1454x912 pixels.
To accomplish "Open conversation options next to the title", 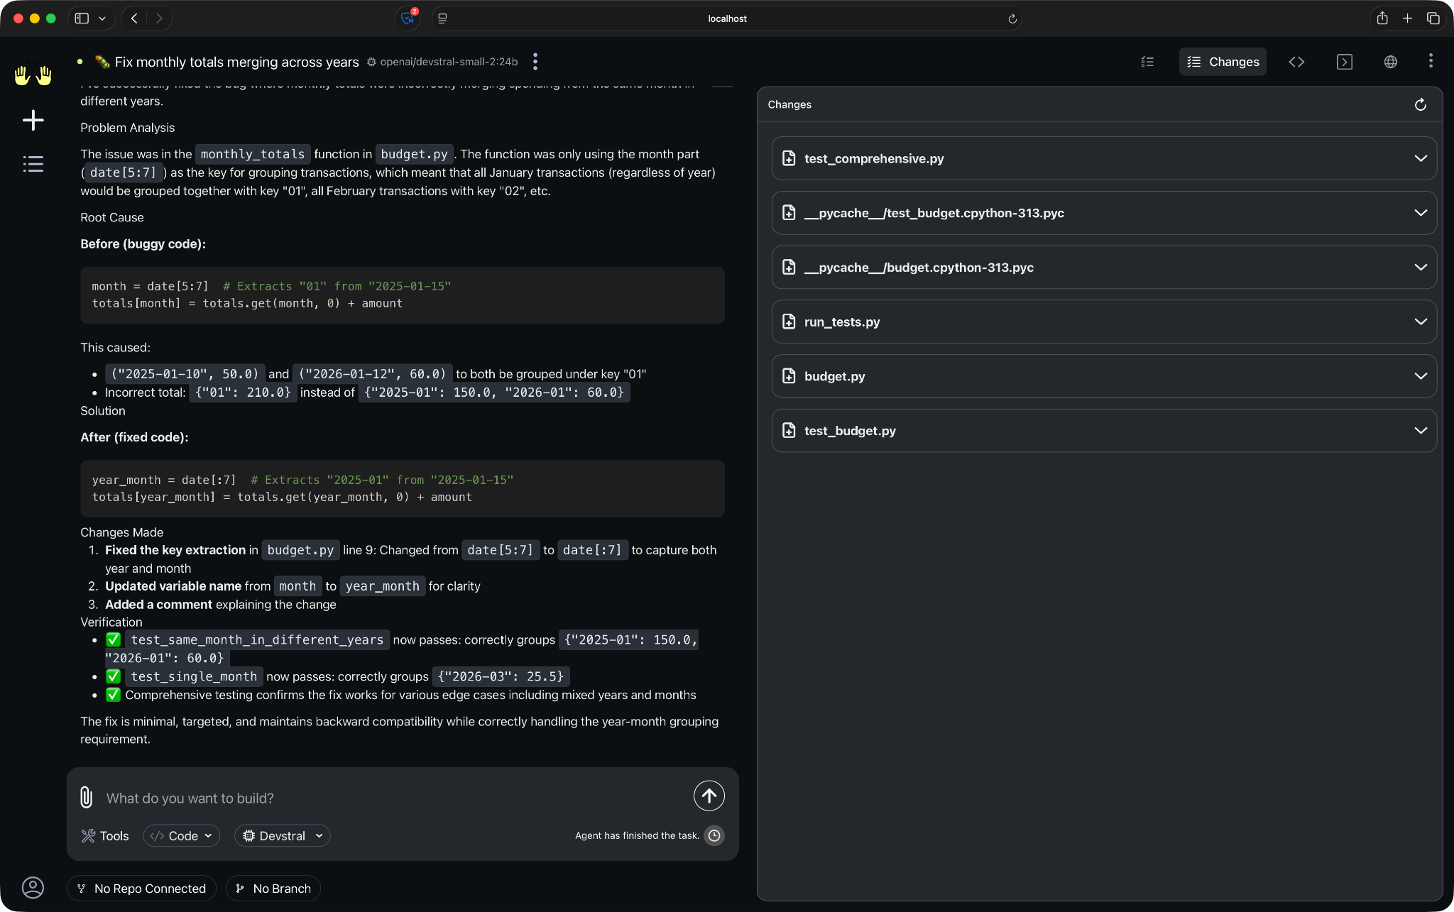I will [535, 62].
